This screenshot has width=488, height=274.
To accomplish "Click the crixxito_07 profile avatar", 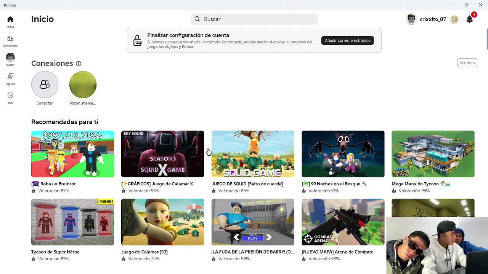I will pos(411,19).
